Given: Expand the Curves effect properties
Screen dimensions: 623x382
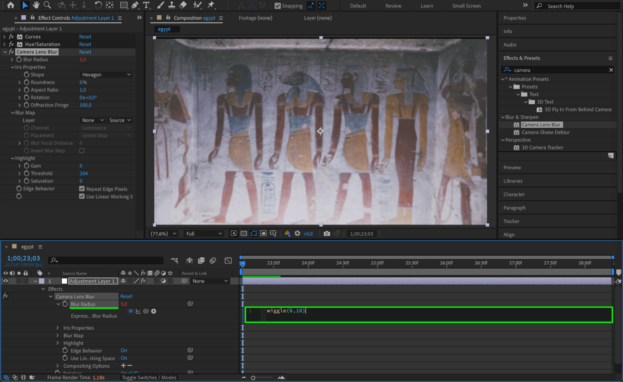Looking at the screenshot, I should point(4,37).
